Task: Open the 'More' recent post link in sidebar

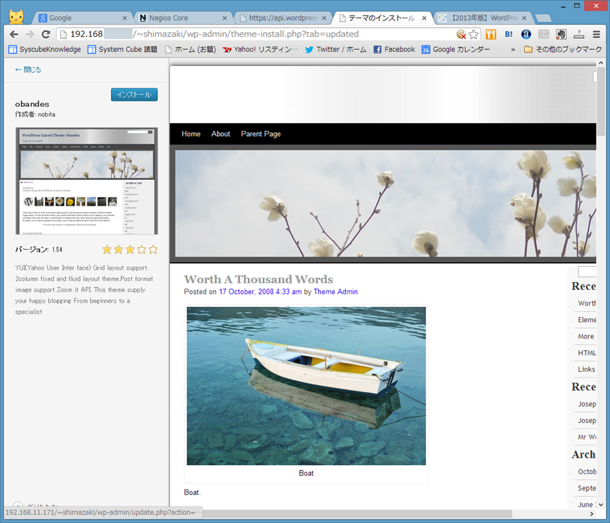Action: 586,336
